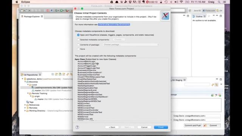Click the Back button in dialog
Image resolution: width=242 pixels, height=136 pixels.
[112, 127]
